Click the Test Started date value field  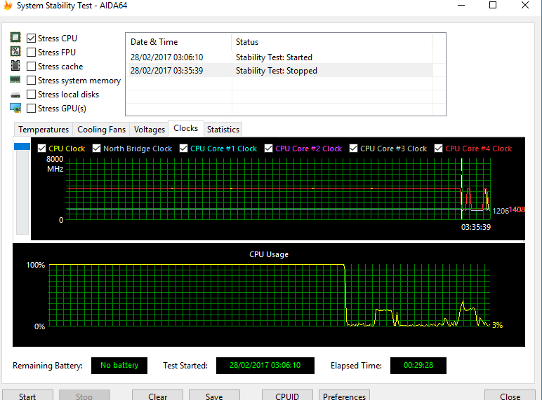tap(265, 366)
